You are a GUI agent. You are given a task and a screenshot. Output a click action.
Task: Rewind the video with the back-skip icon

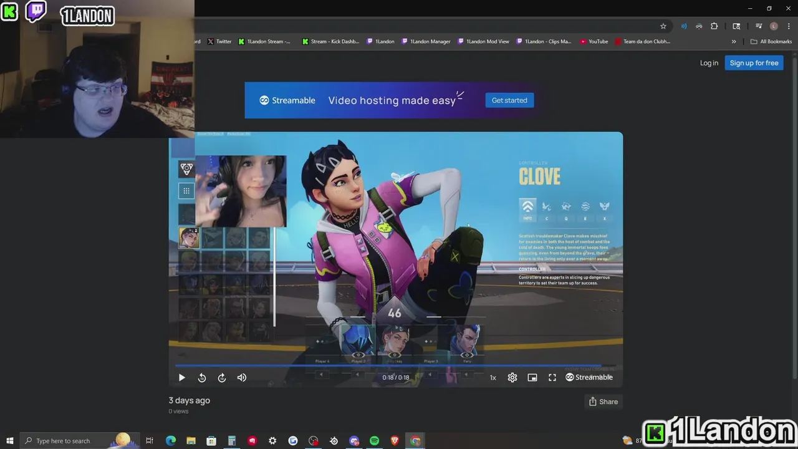click(202, 377)
